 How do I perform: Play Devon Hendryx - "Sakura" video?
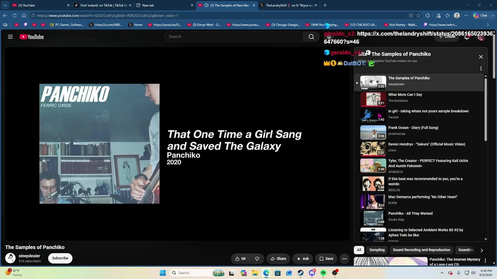click(419, 148)
